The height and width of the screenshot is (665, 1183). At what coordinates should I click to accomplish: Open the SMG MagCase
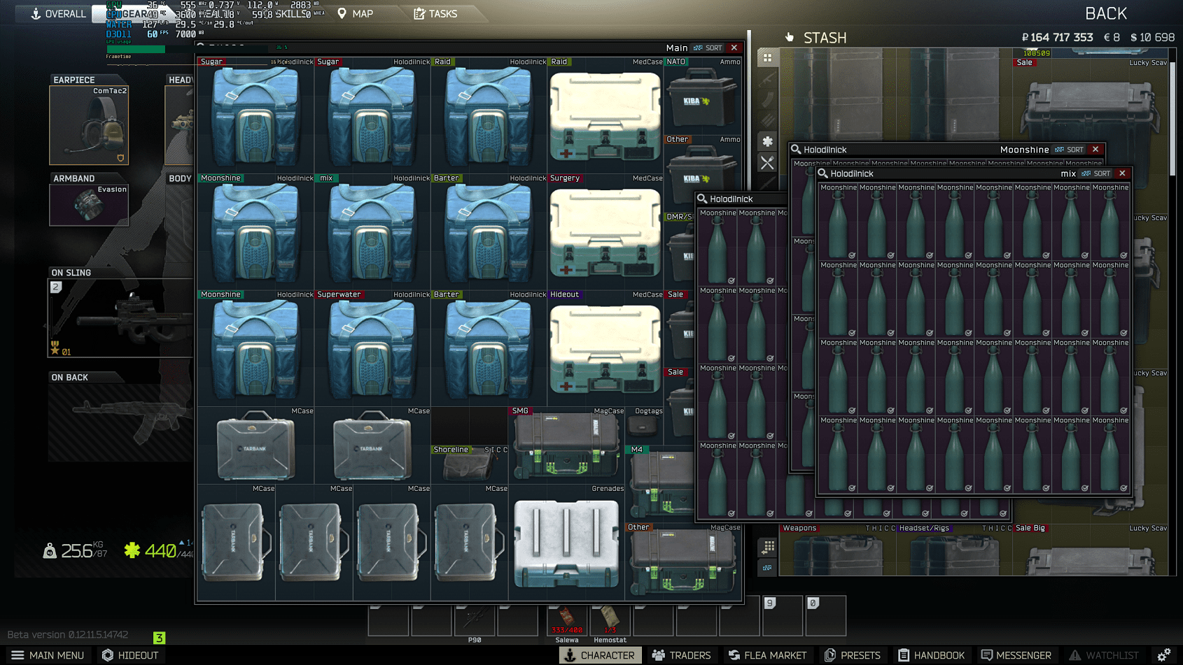[x=567, y=445]
